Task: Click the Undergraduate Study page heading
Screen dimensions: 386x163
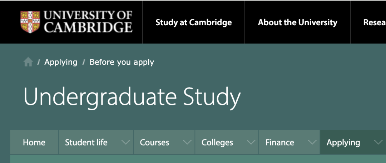Action: 132,97
